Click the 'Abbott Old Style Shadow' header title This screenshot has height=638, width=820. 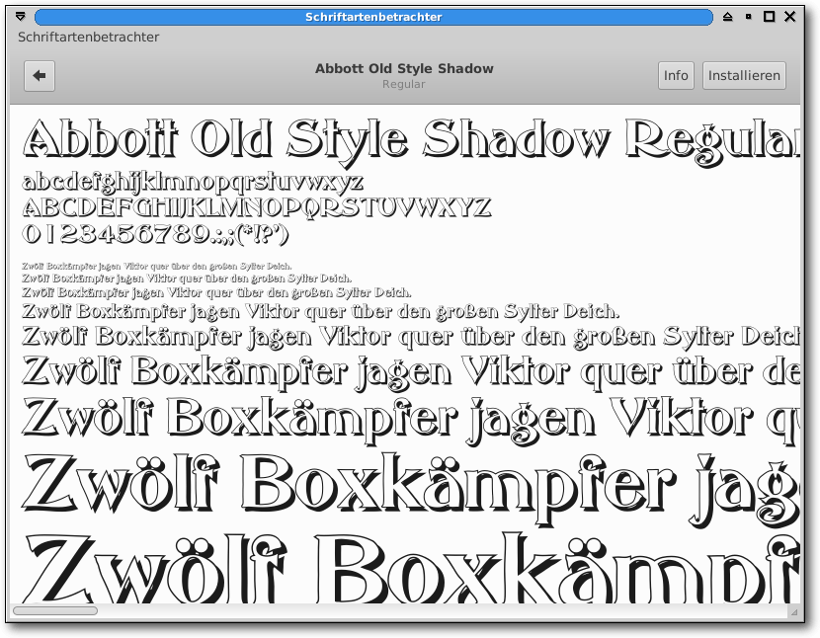(404, 68)
